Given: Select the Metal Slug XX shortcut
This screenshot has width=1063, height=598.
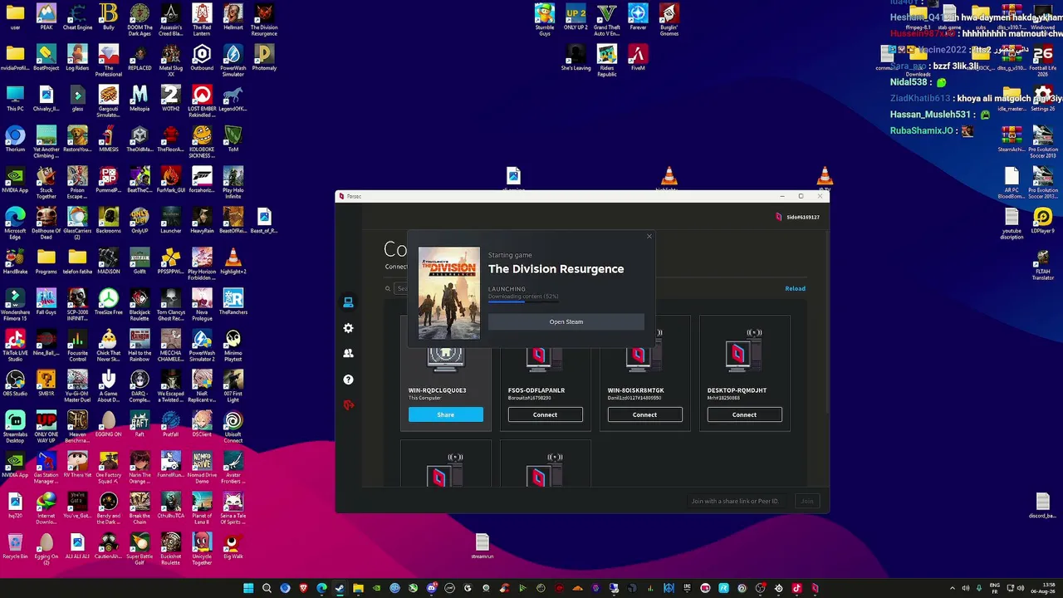Looking at the screenshot, I should 171,61.
